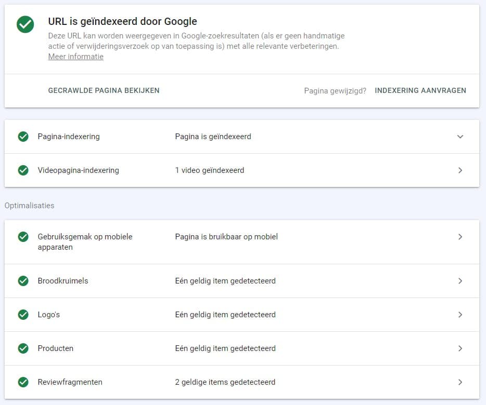Select the text 1 video geïndexeerd

[210, 170]
